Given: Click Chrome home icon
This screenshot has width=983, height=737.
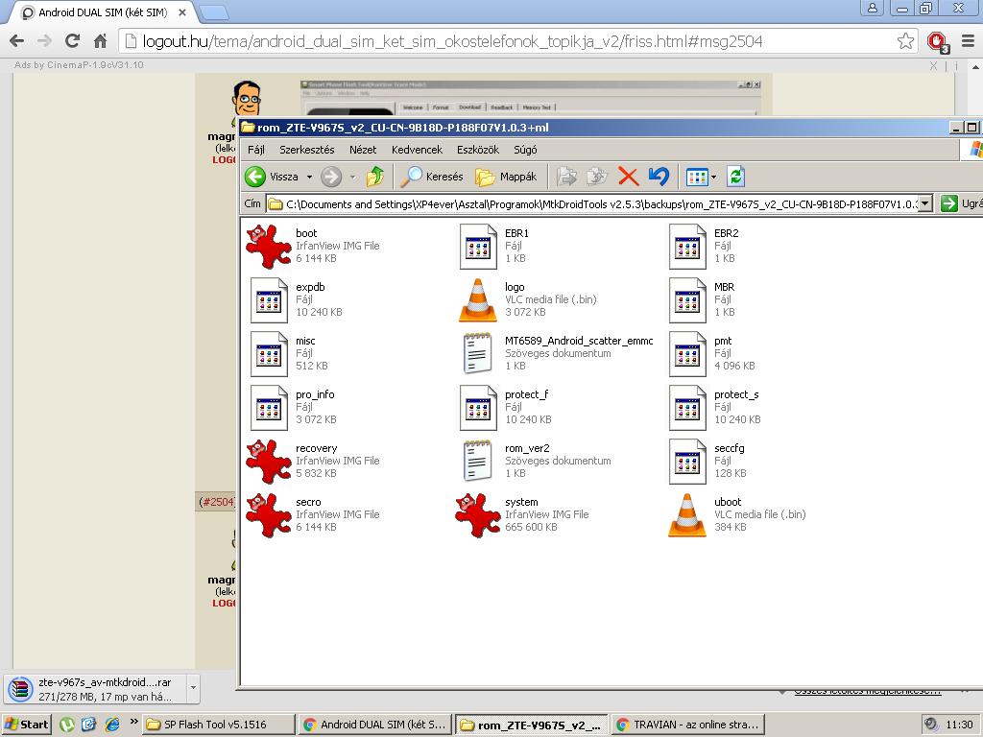Looking at the screenshot, I should coord(100,41).
